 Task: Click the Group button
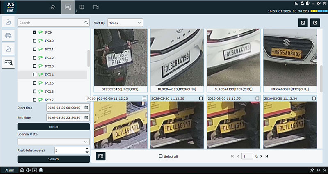(53, 127)
